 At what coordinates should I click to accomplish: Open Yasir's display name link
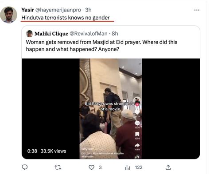click(27, 10)
